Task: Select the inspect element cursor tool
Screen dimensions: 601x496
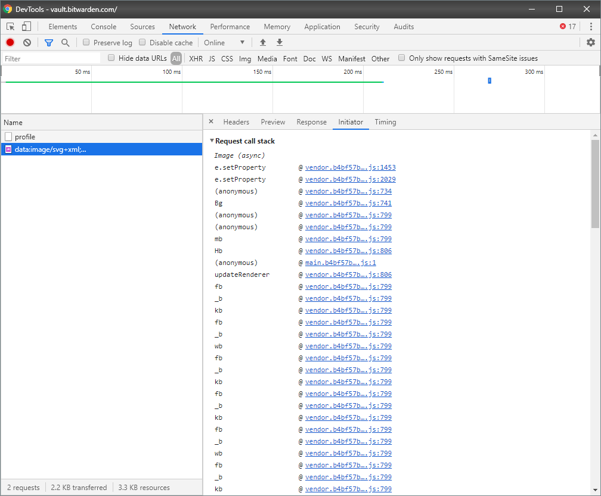Action: pos(10,26)
